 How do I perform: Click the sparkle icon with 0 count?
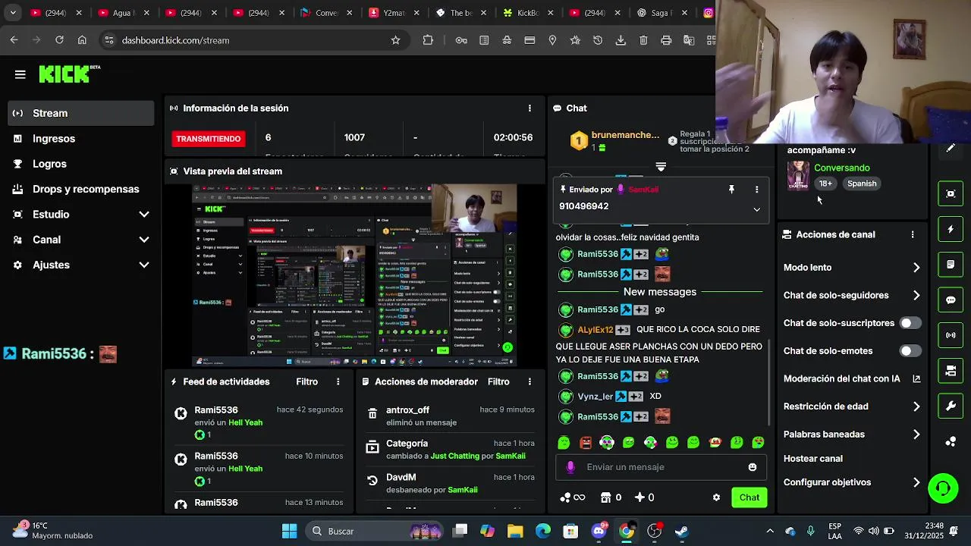coord(644,497)
